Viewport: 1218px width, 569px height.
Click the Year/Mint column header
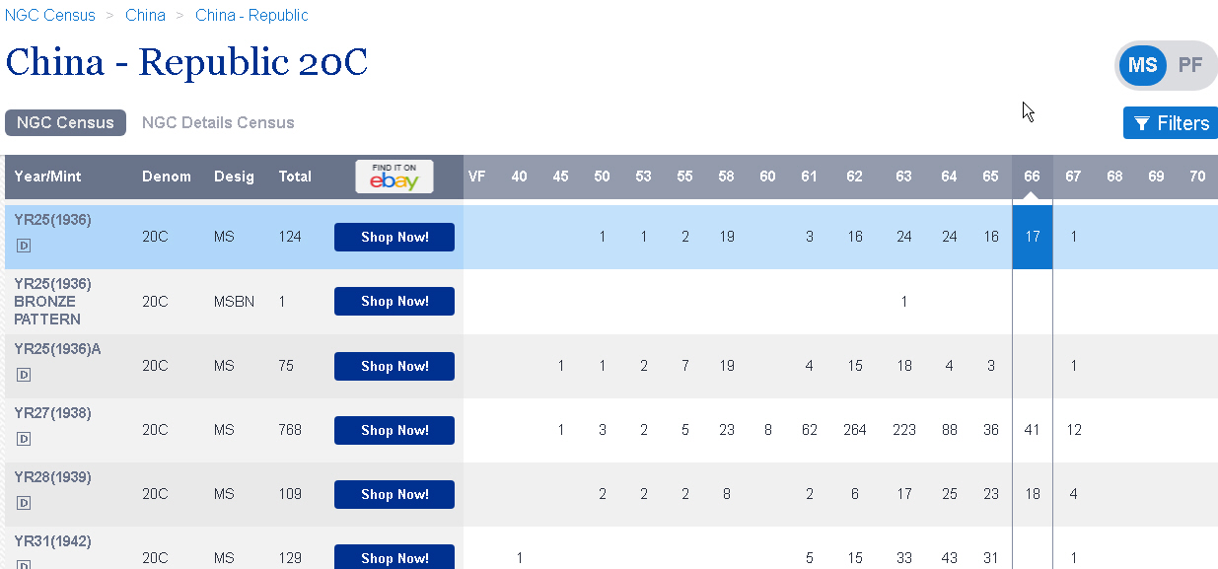click(x=48, y=177)
